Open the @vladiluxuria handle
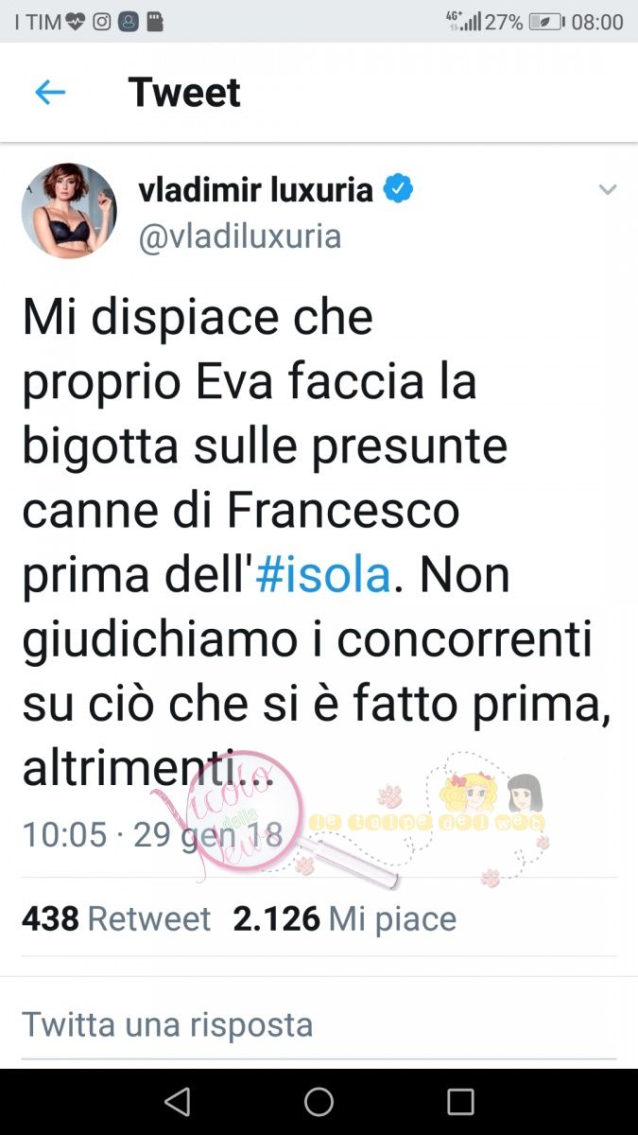The image size is (638, 1135). click(240, 236)
